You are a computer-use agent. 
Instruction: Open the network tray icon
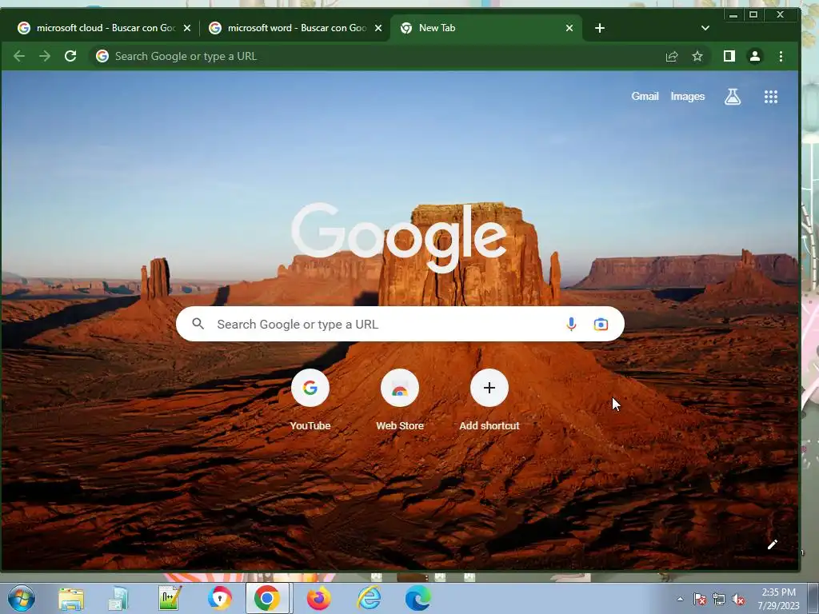tap(719, 599)
